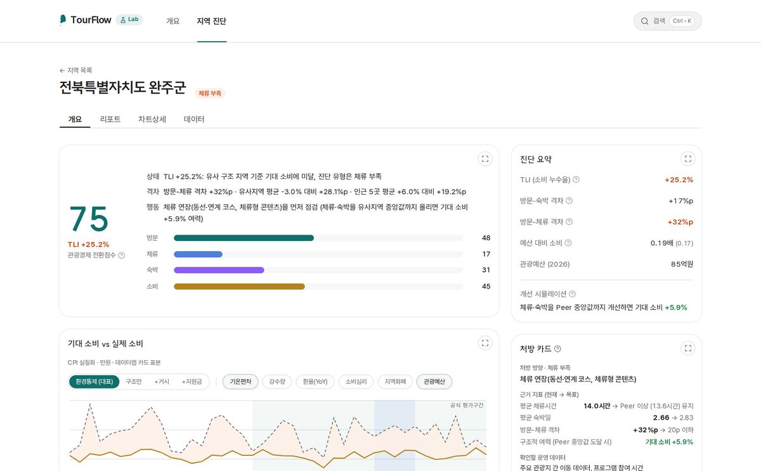
Task: Open help icon next to 방문-체류 격차
Action: [x=569, y=222]
